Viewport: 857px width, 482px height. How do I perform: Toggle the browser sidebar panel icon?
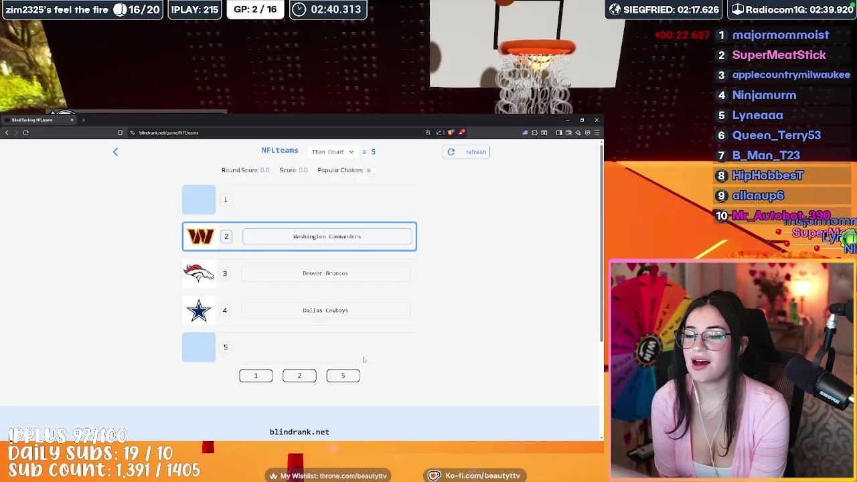click(x=559, y=133)
